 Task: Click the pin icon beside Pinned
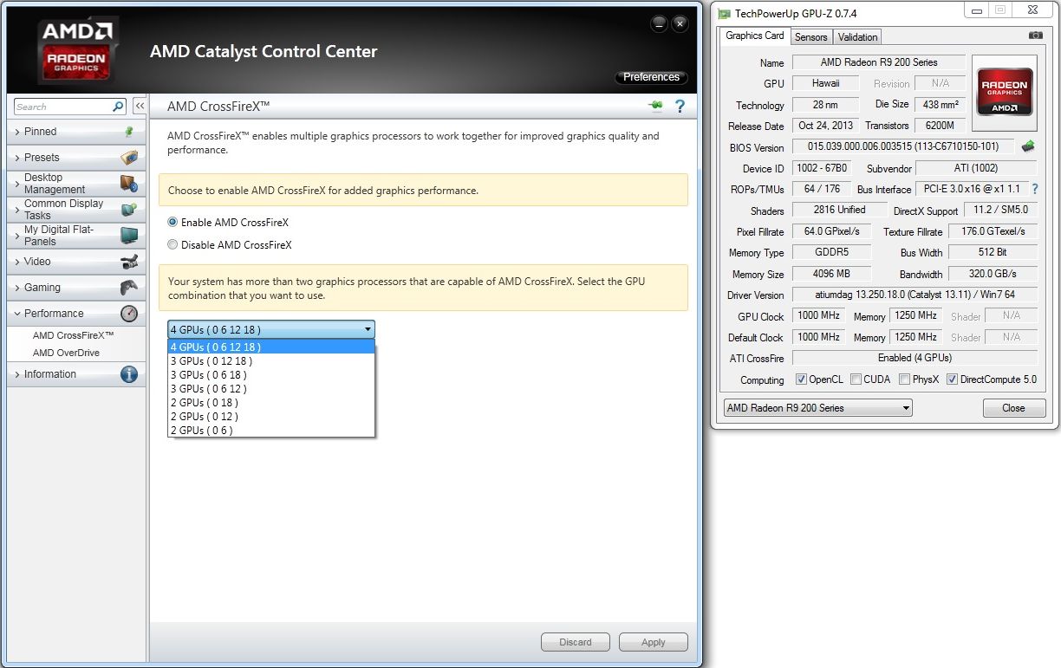click(129, 132)
